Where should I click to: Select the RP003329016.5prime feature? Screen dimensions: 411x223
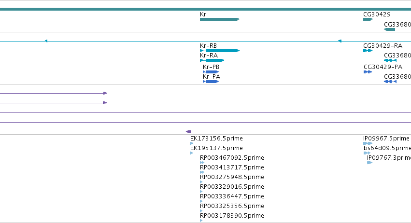[201, 192]
